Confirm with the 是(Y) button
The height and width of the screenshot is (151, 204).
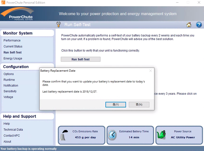pos(116,105)
